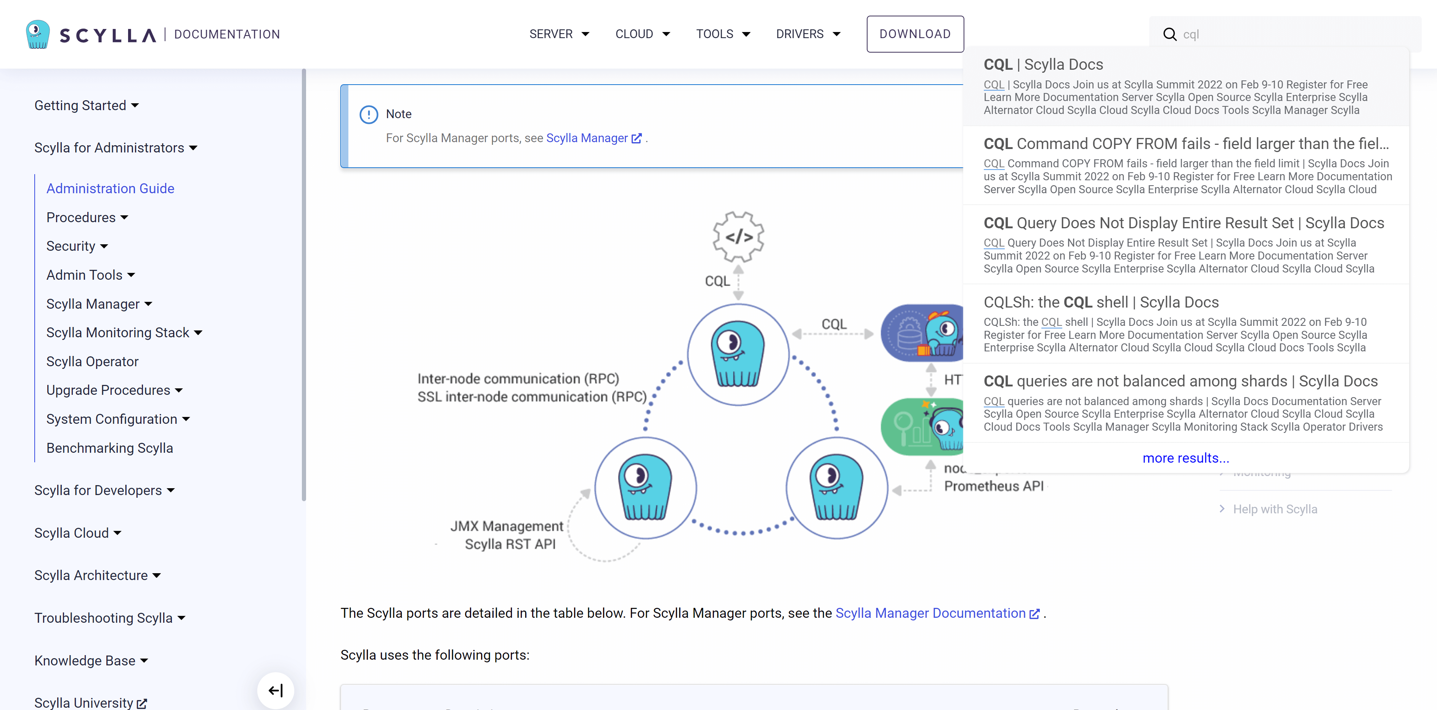
Task: Open the SERVER menu
Action: [560, 34]
